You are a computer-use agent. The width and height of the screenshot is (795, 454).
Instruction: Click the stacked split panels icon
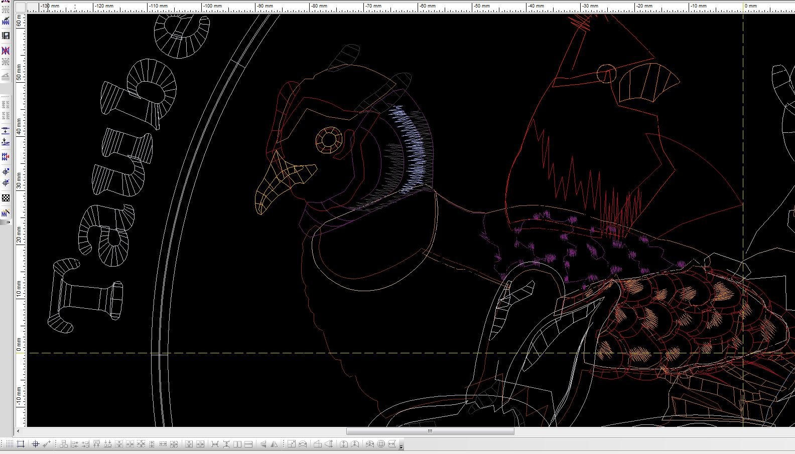[248, 444]
